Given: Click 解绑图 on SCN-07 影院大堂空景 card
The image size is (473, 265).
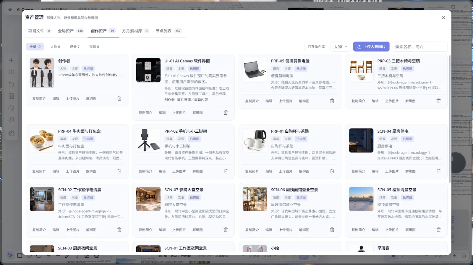Looking at the screenshot, I should 197,230.
